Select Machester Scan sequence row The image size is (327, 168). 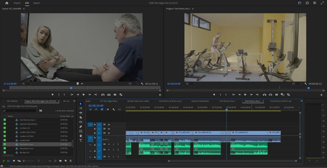37,144
